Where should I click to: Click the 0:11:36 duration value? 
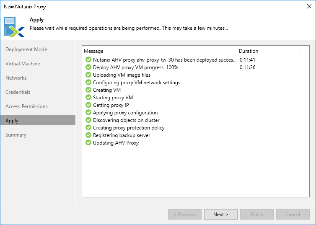247,67
